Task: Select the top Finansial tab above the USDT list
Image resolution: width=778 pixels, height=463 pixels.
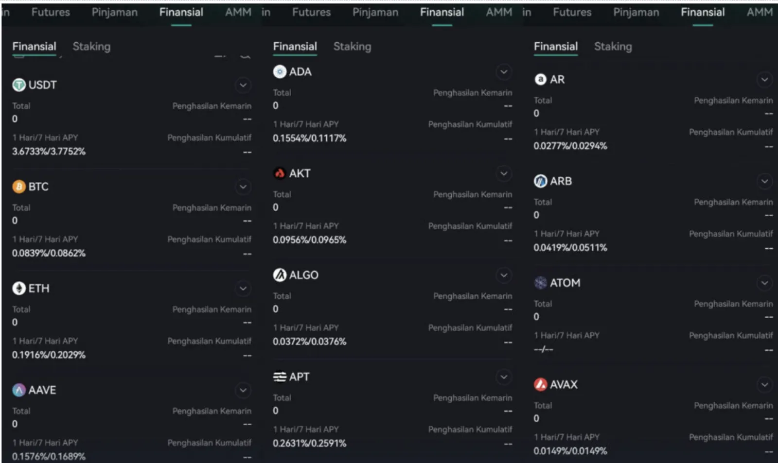Action: pos(181,12)
